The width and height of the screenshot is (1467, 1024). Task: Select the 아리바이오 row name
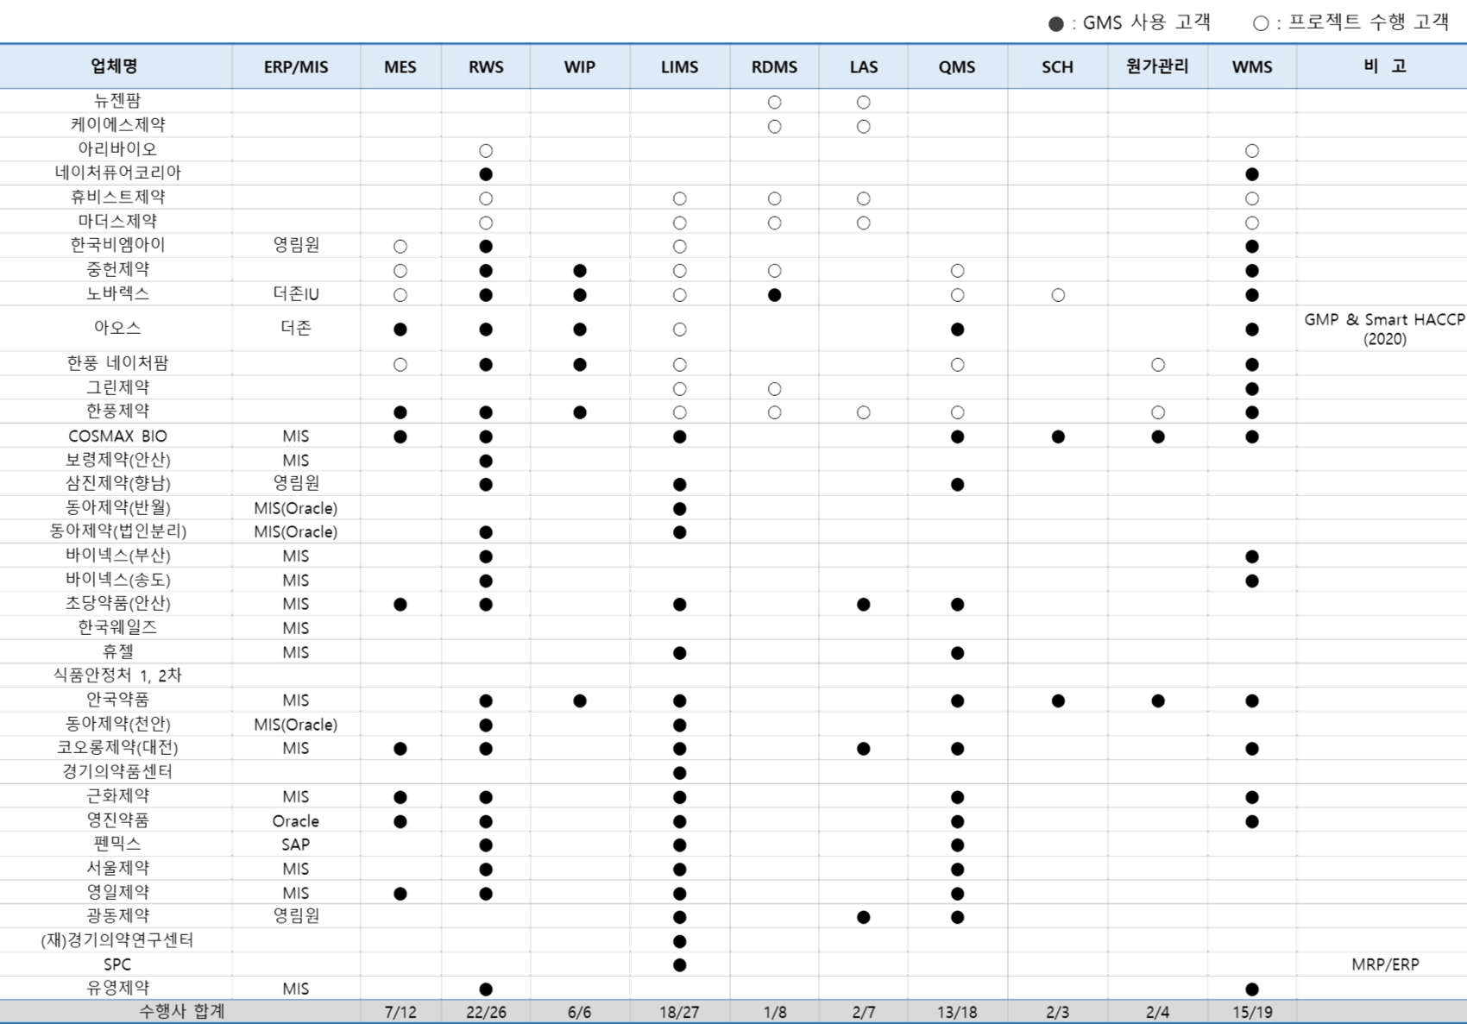coord(117,149)
